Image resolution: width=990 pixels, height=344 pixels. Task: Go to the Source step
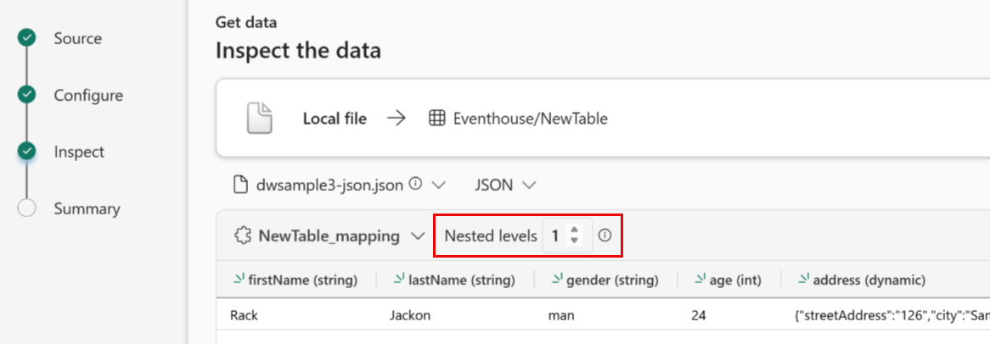77,38
